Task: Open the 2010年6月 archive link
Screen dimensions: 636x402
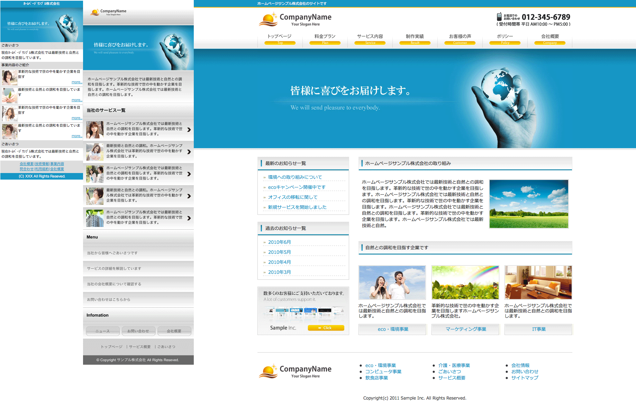Action: (x=279, y=242)
